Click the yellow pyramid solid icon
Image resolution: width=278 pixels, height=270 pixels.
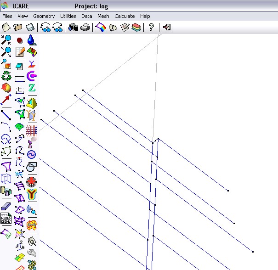pos(32,103)
